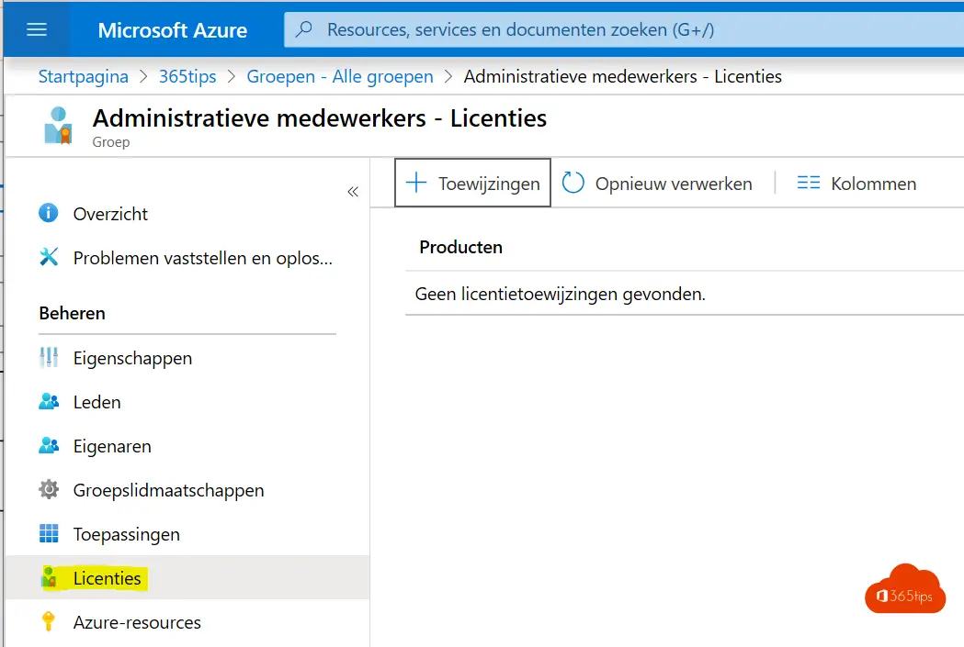Click the Eigenaren people icon
The width and height of the screenshot is (964, 647).
(x=49, y=446)
